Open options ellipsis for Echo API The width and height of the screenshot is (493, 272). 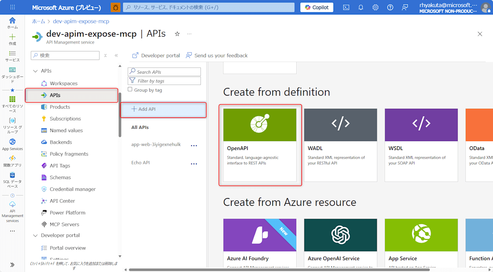tap(194, 164)
